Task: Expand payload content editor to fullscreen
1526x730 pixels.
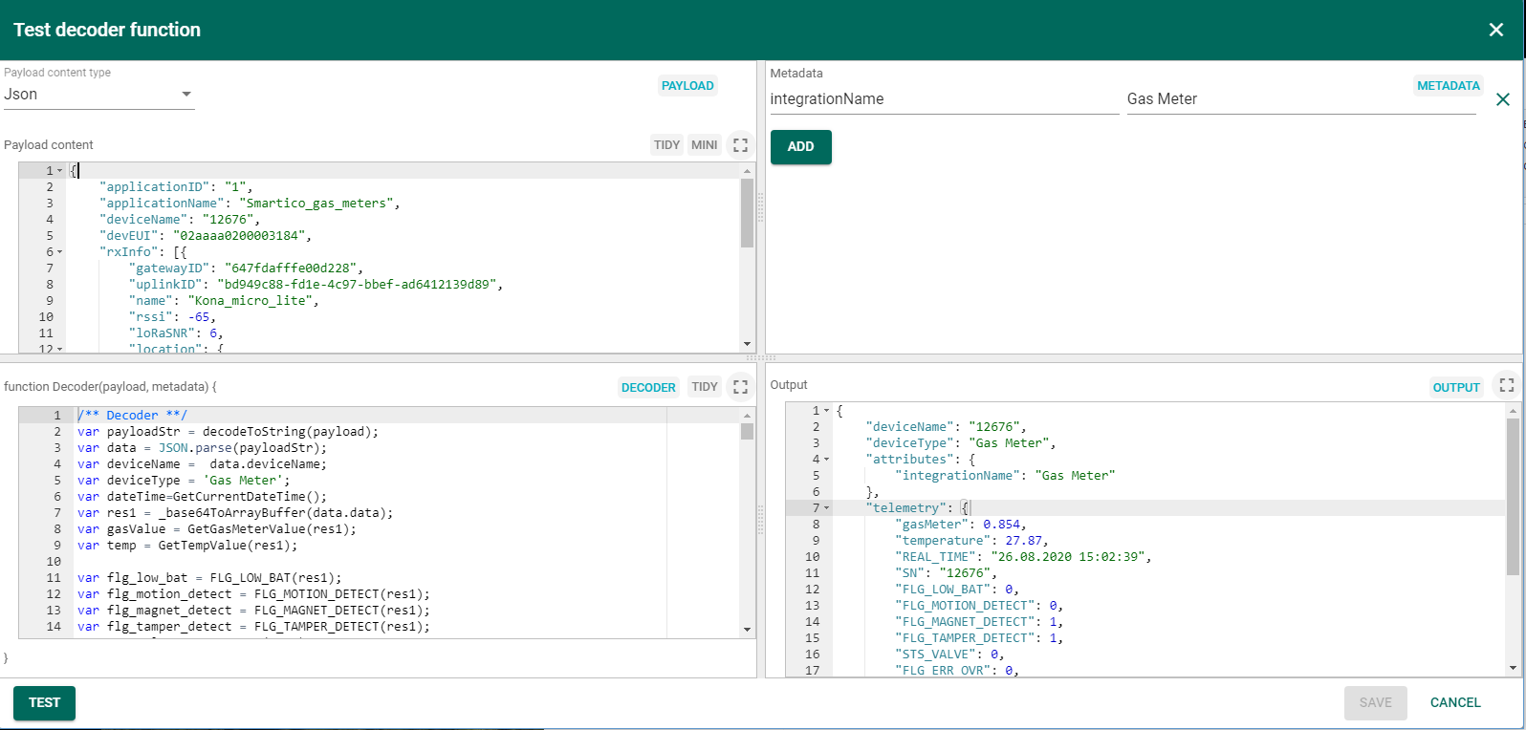Action: (x=740, y=145)
